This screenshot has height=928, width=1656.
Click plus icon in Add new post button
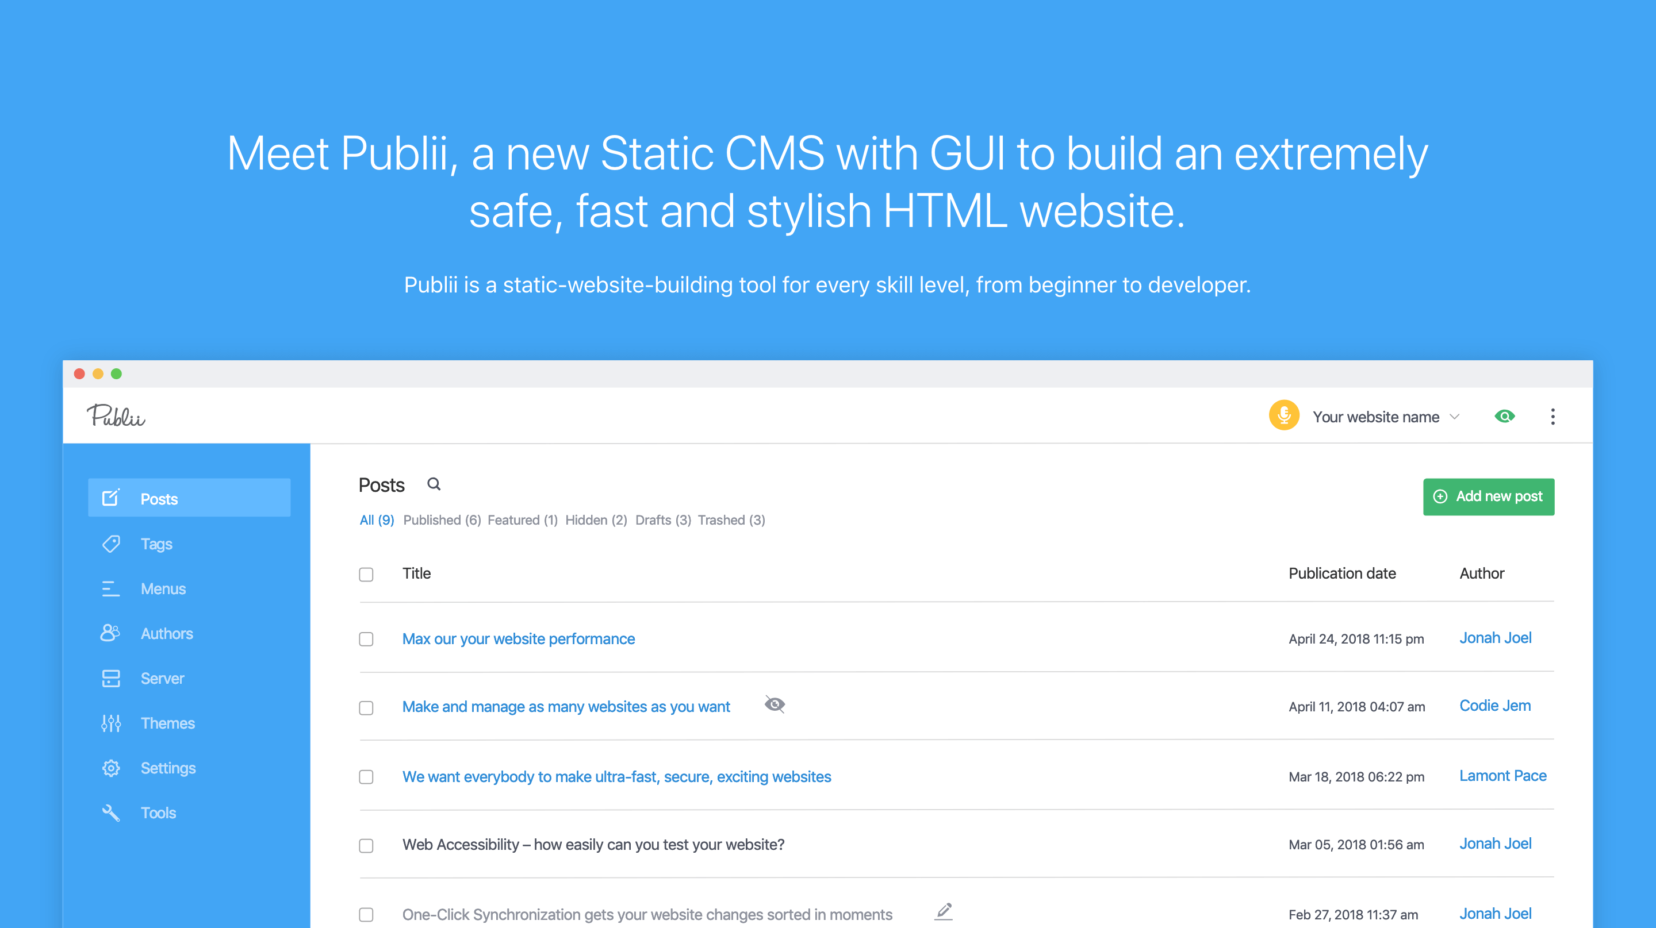click(x=1440, y=496)
